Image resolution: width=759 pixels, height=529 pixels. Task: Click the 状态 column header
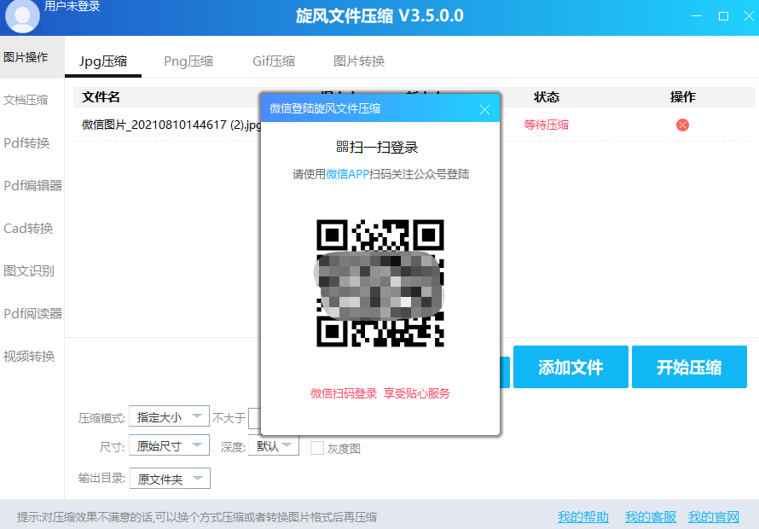pos(547,97)
